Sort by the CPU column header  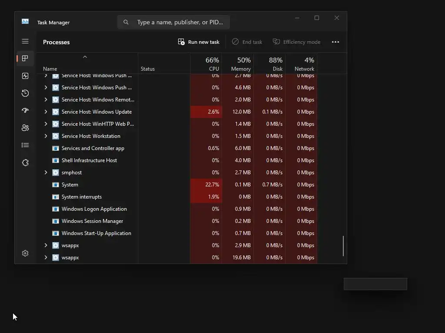(206, 63)
